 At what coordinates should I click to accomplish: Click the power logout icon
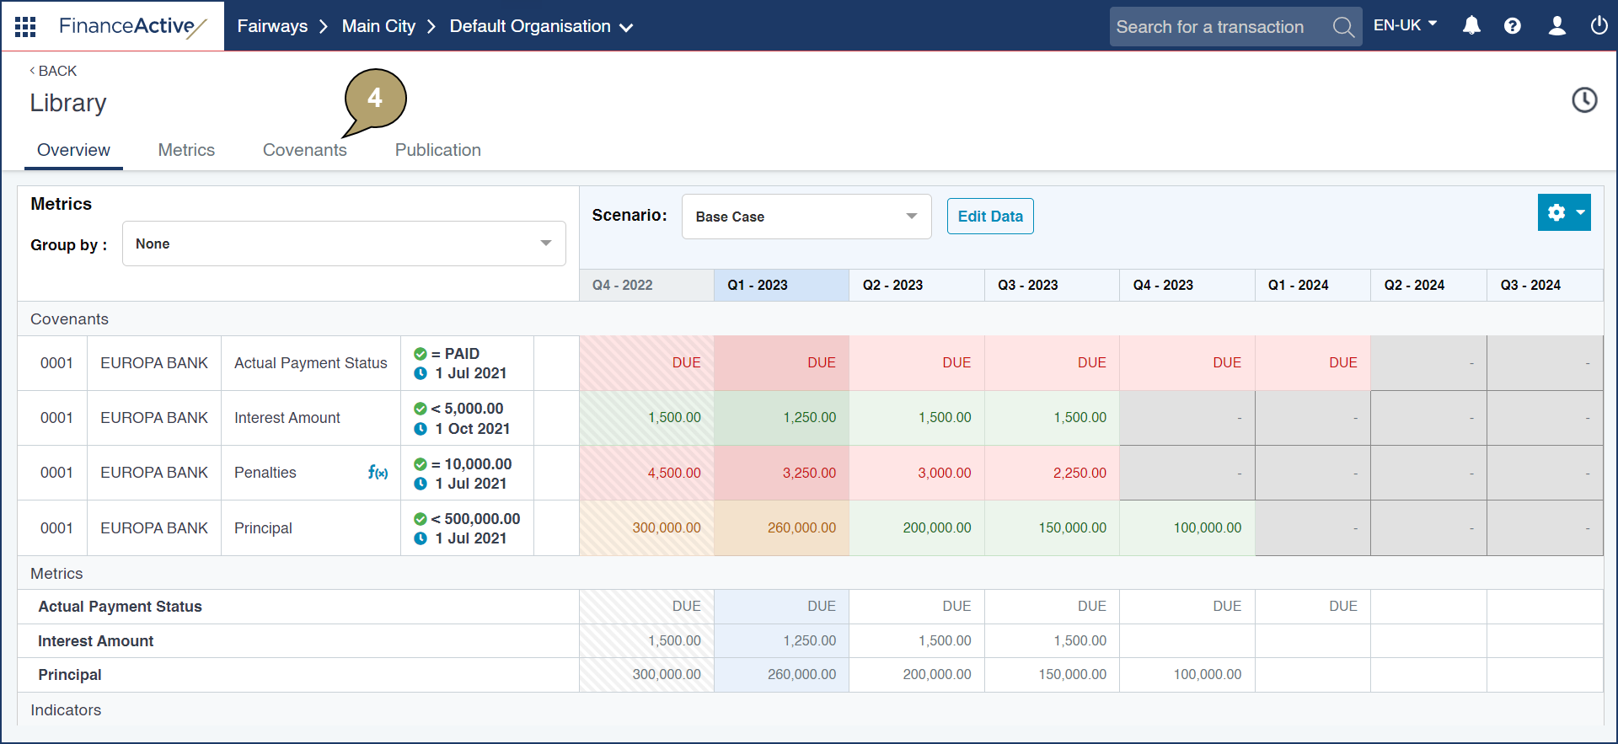[1599, 26]
